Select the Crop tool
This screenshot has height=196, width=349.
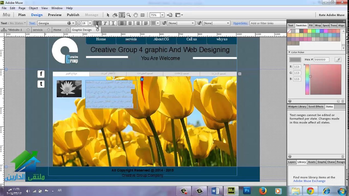(x=115, y=15)
